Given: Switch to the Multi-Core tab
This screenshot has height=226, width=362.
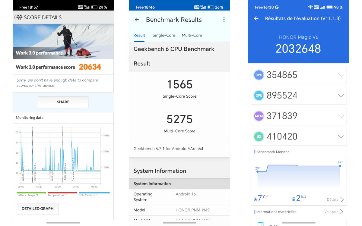Looking at the screenshot, I should pyautogui.click(x=192, y=35).
